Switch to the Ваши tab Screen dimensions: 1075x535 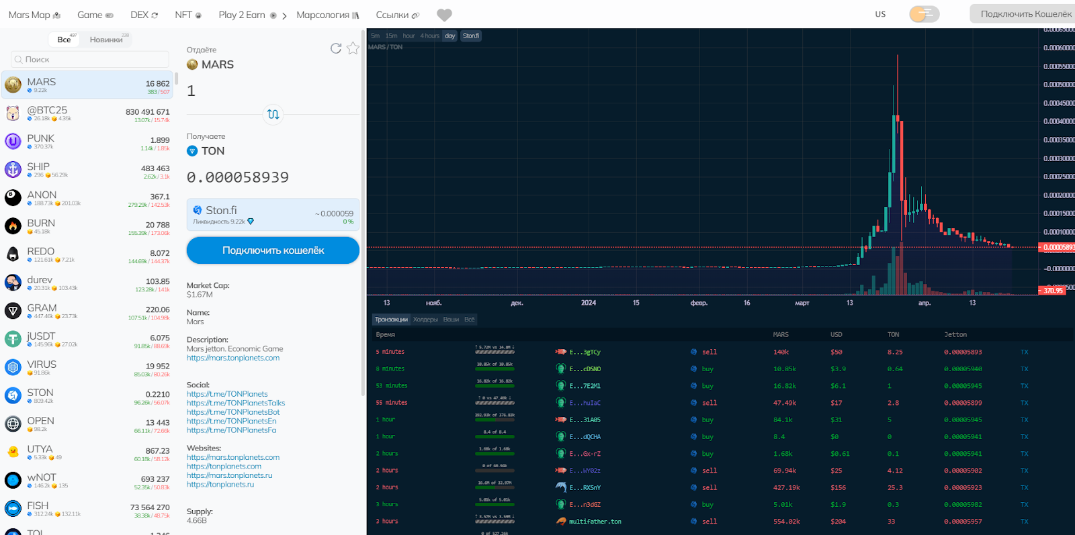coord(451,320)
